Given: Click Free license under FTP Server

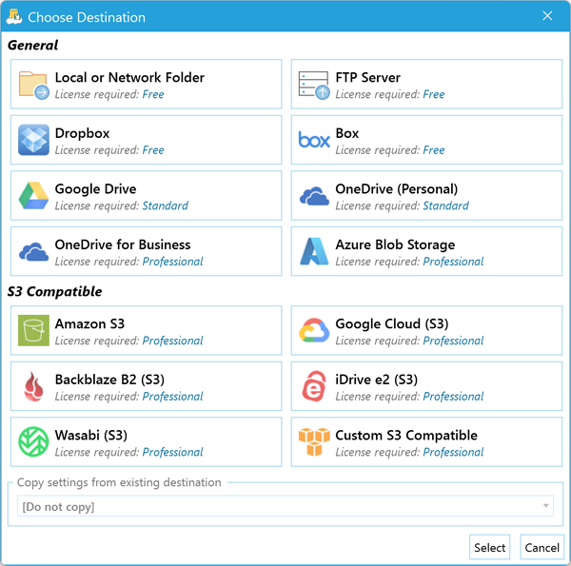Looking at the screenshot, I should [433, 94].
